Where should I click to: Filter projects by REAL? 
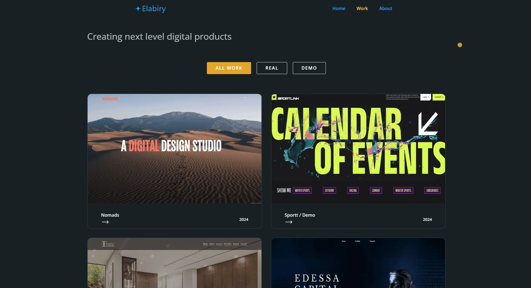click(x=272, y=68)
